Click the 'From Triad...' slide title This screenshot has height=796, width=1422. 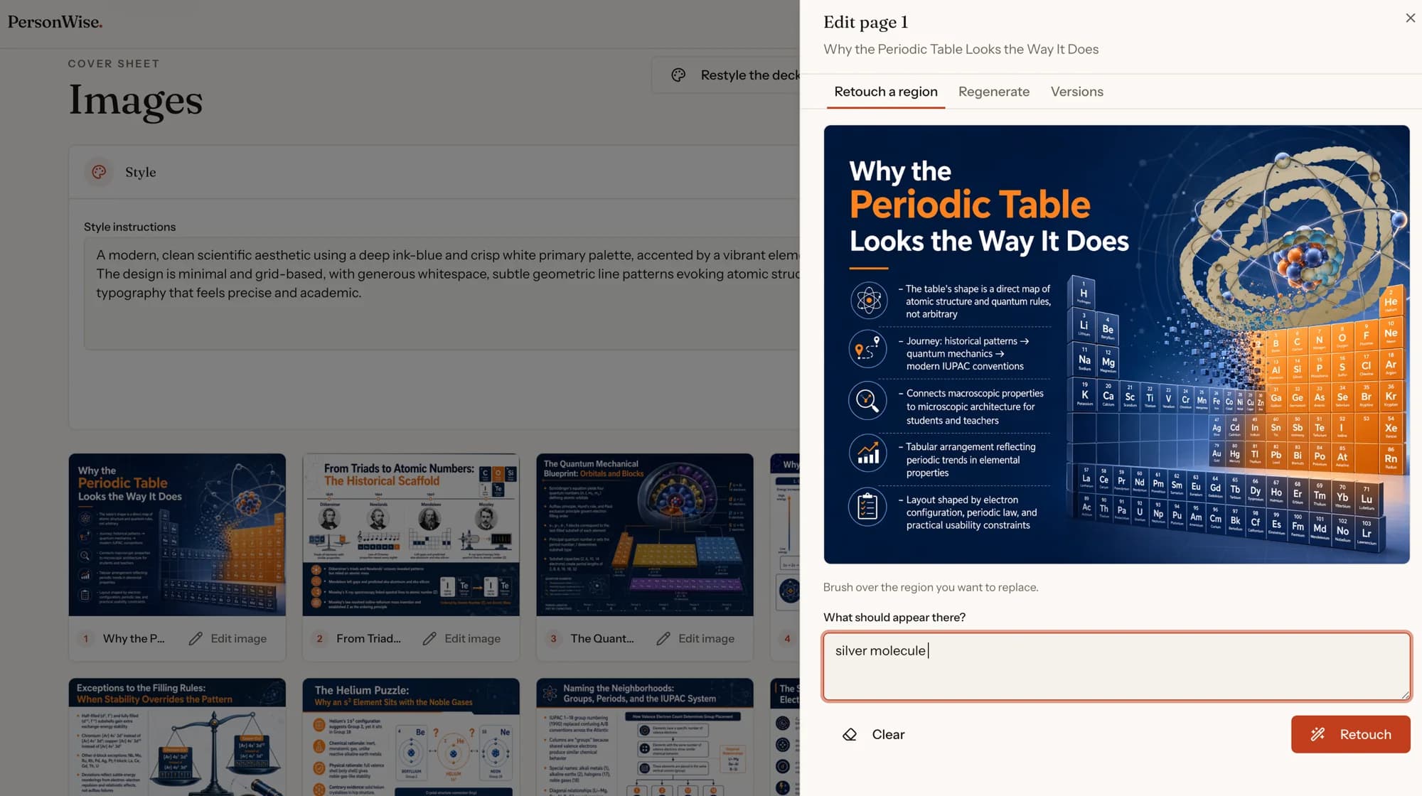368,638
